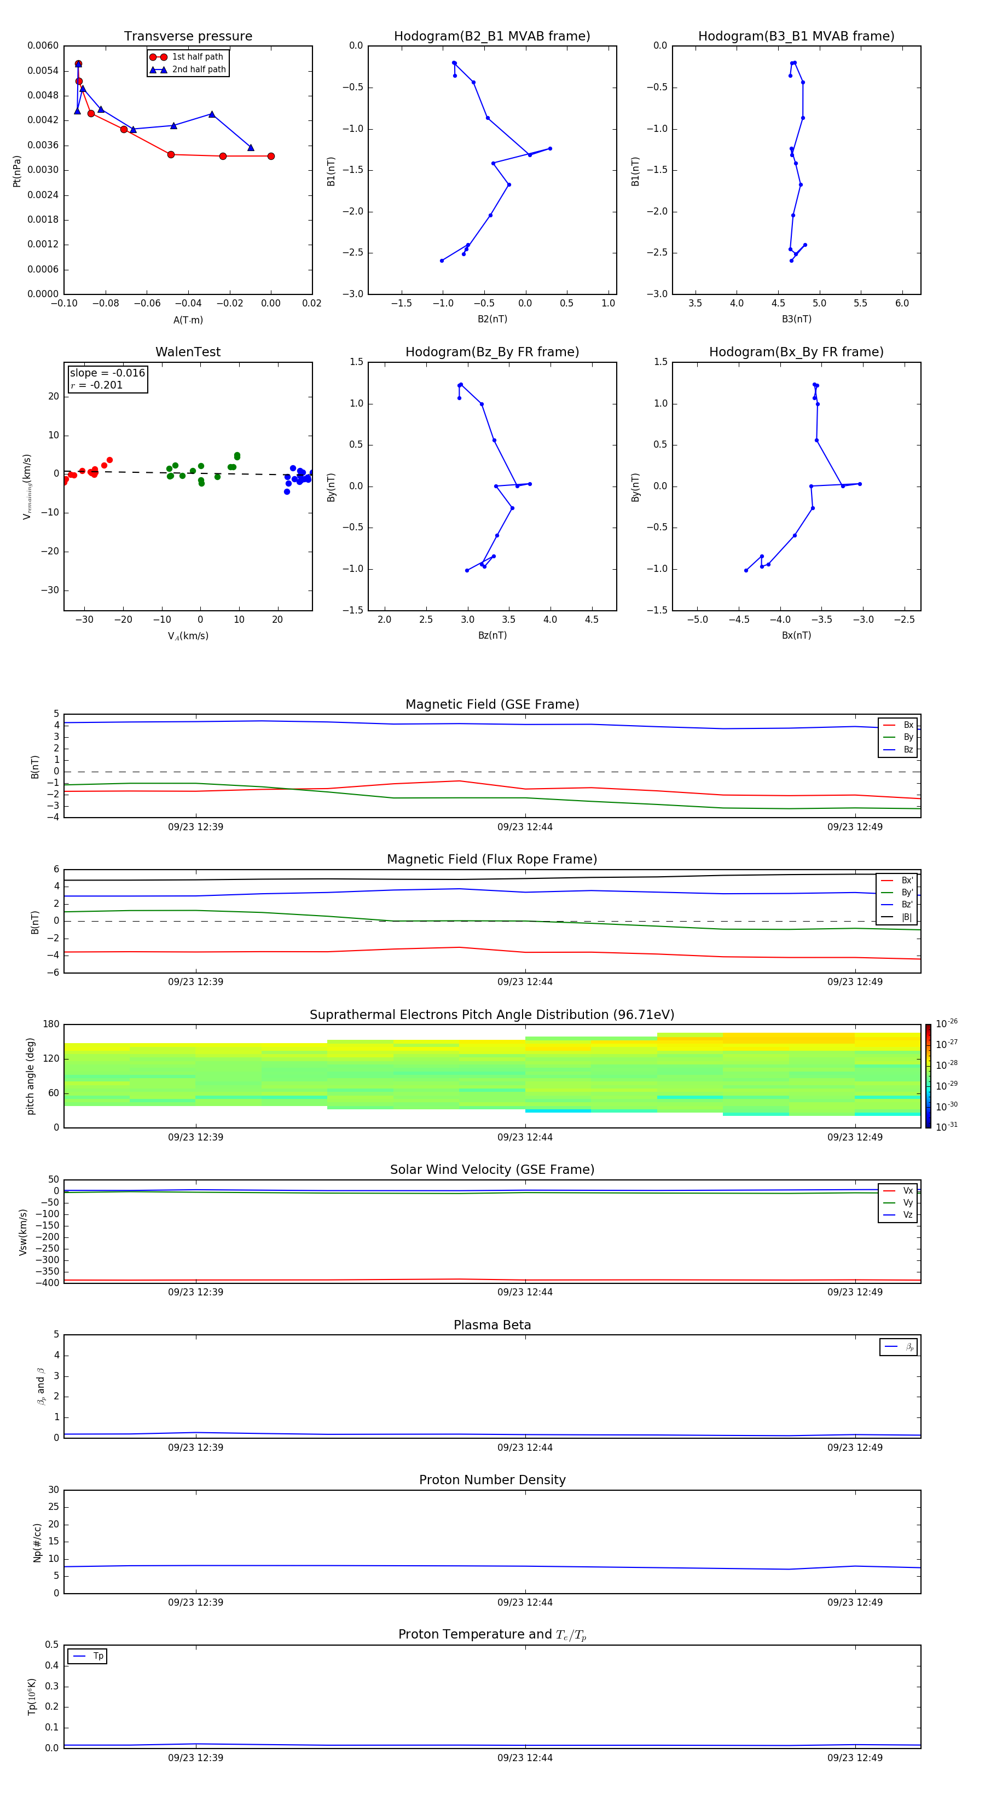Click the 'pitch angle (deg)' axis label
The image size is (985, 1806).
30,1076
